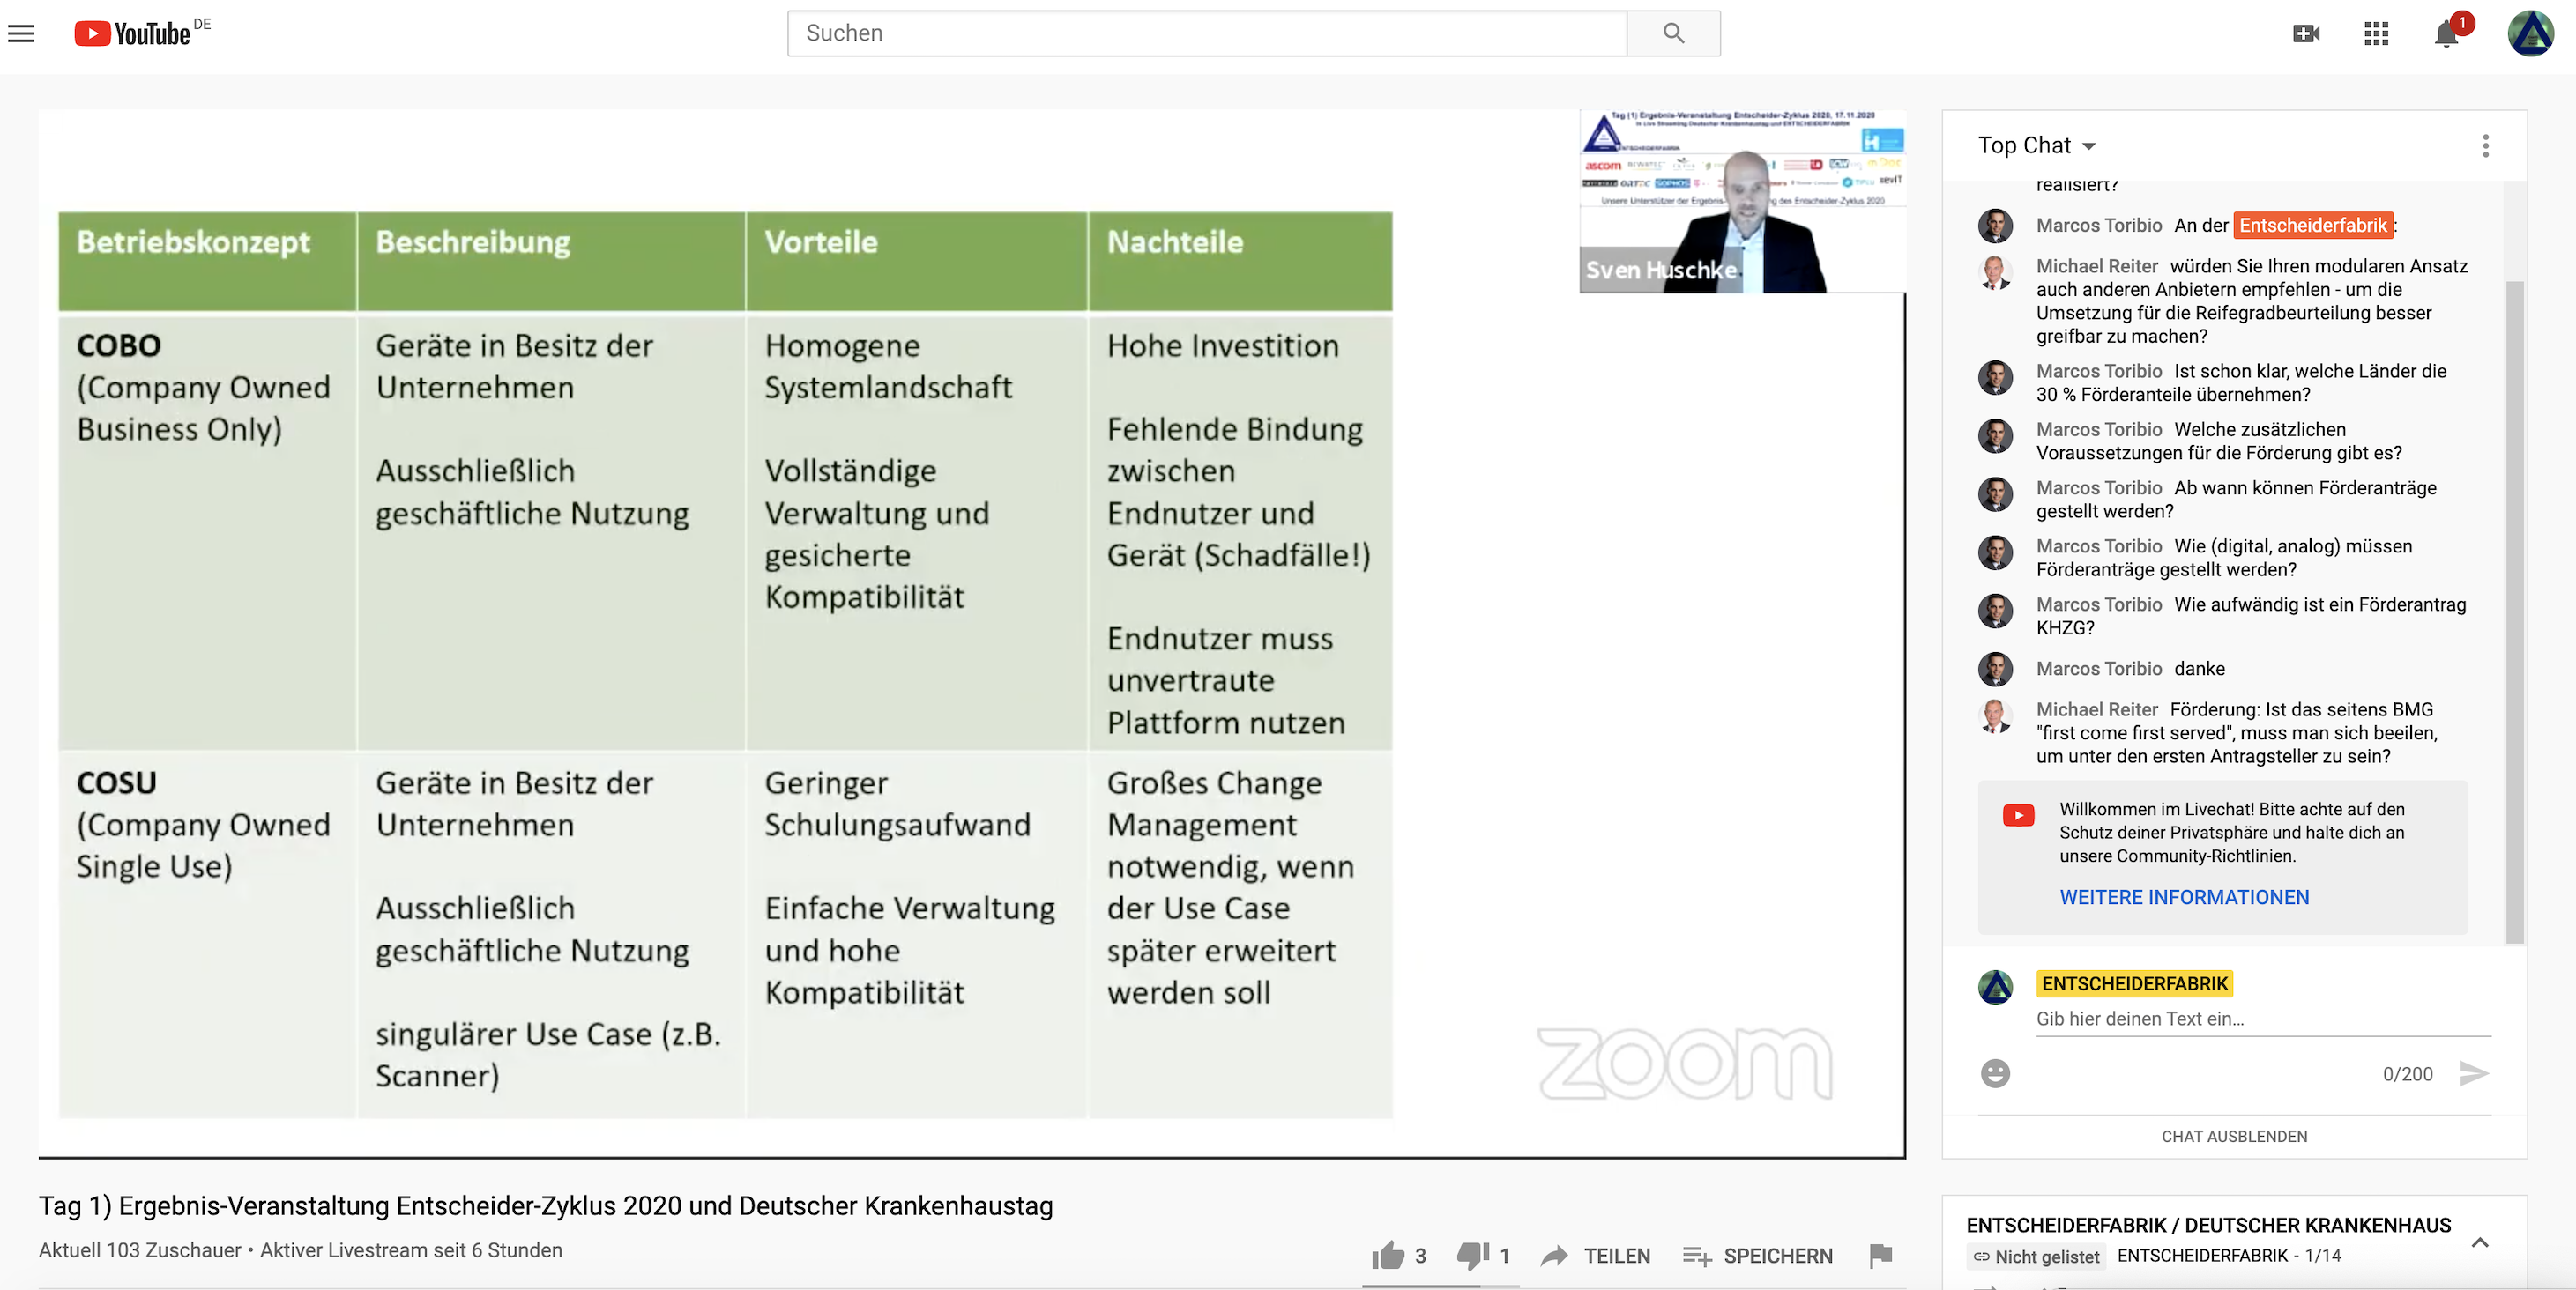The height and width of the screenshot is (1290, 2576).
Task: Open the account avatar menu
Action: click(2530, 33)
